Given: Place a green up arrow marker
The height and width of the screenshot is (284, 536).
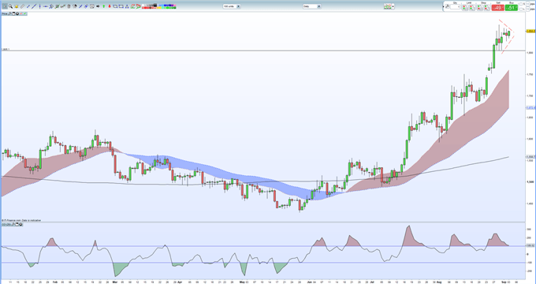Looking at the screenshot, I should 103,6.
